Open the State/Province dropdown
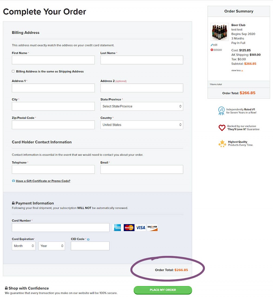273x297 pixels. tap(142, 107)
